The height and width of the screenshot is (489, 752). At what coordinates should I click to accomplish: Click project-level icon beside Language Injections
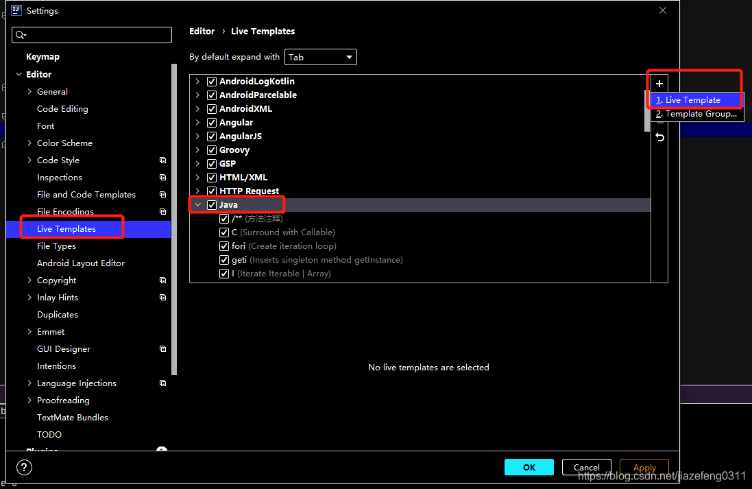pyautogui.click(x=162, y=383)
